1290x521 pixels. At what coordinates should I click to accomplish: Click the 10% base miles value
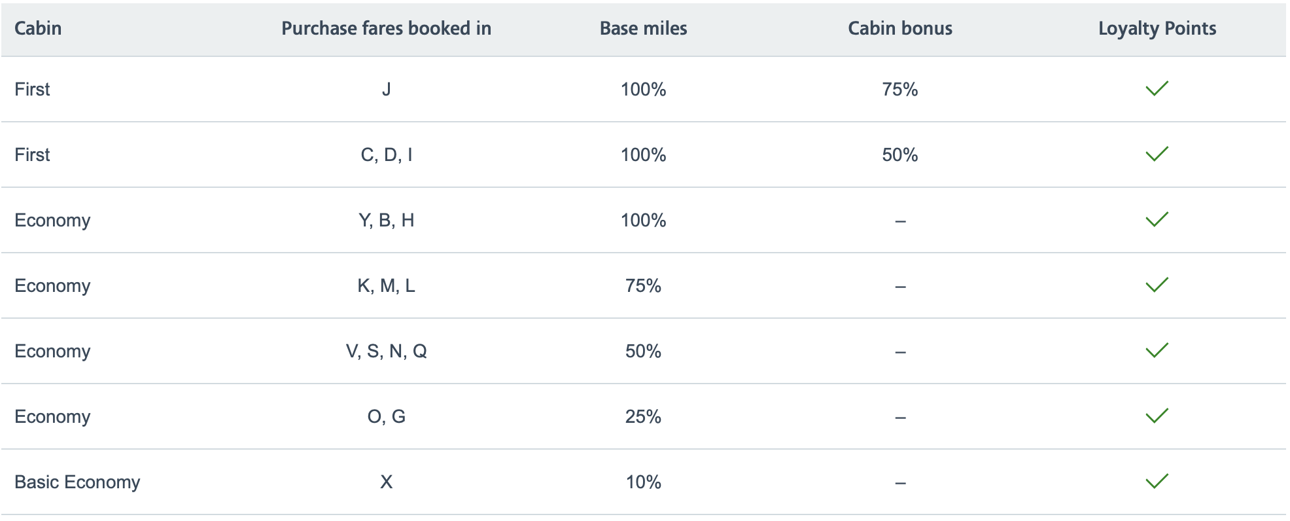pyautogui.click(x=643, y=482)
